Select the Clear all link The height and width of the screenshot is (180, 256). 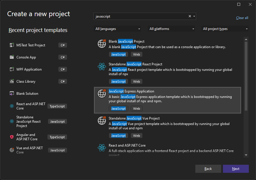point(242,18)
